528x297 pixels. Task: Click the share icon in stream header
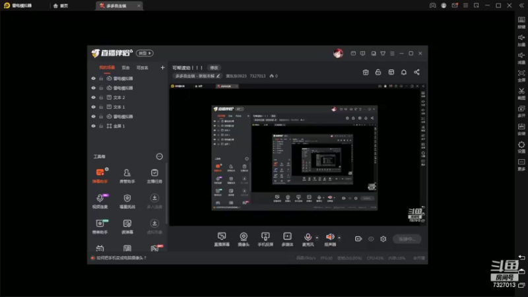coord(416,72)
